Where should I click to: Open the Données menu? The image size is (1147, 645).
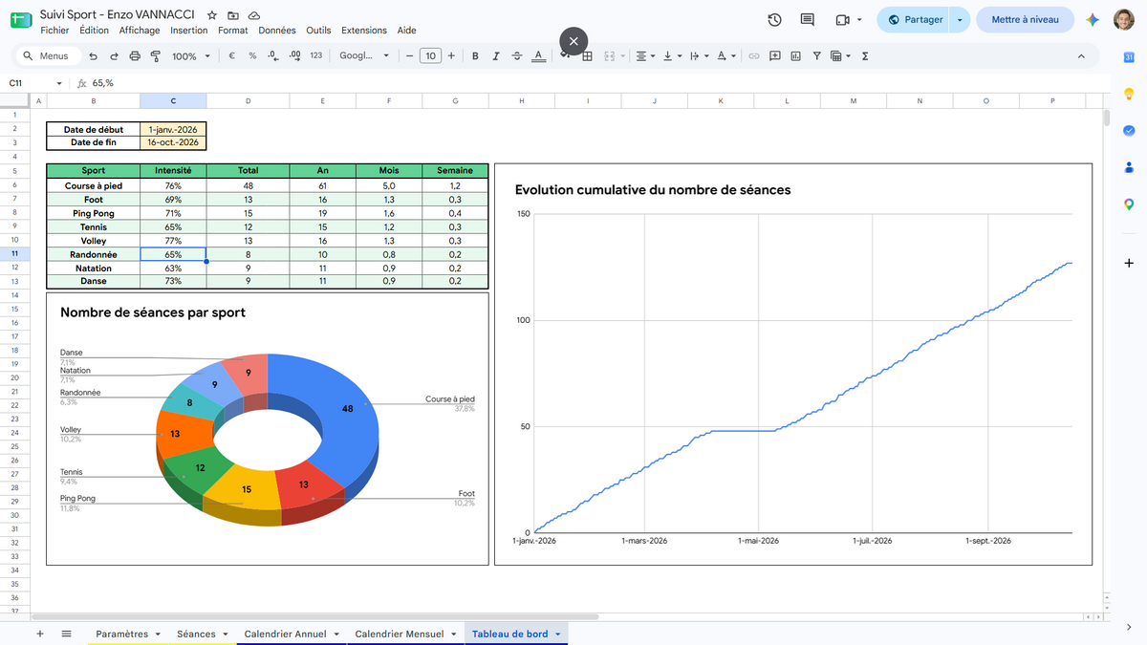click(x=277, y=31)
